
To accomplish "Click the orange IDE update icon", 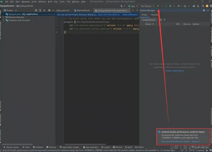I will (x=207, y=6).
